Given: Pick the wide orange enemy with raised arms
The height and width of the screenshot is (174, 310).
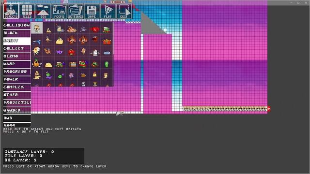Looking at the screenshot, I should [x=107, y=41].
